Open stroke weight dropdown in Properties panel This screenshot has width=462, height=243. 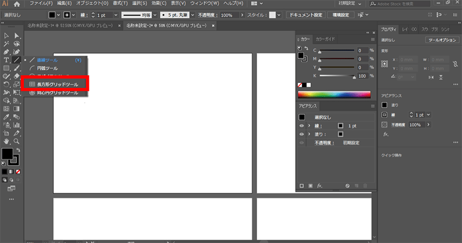pyautogui.click(x=429, y=115)
